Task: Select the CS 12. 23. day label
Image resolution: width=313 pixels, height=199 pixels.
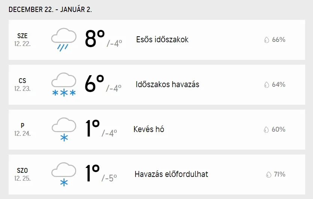Action: click(x=23, y=85)
